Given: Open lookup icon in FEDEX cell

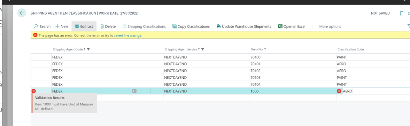Looking at the screenshot, I should pyautogui.click(x=135, y=91).
